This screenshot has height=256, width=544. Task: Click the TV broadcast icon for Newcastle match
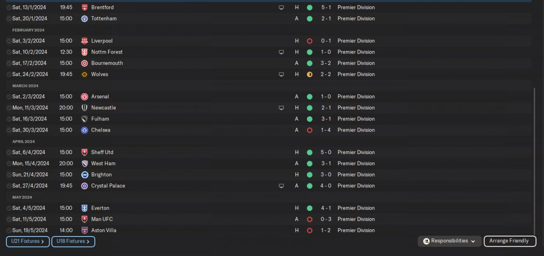coord(281,108)
